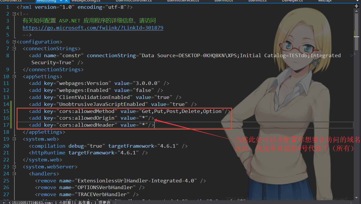Open the UserInfoController.cs tab

pyautogui.click(x=134, y=1)
